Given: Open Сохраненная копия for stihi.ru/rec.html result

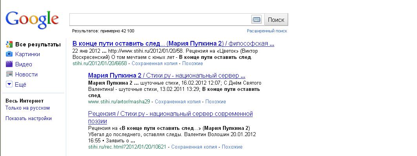Looking at the screenshot, I should [194, 147].
